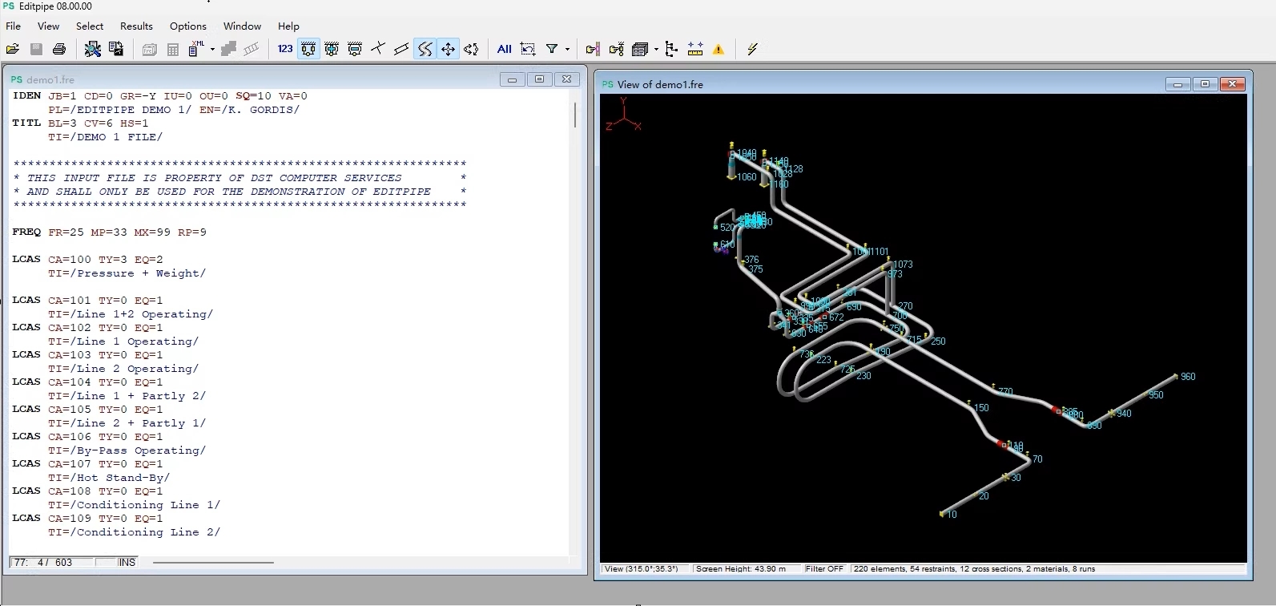1276x606 pixels.
Task: Click the lightning bolt run icon
Action: point(752,49)
